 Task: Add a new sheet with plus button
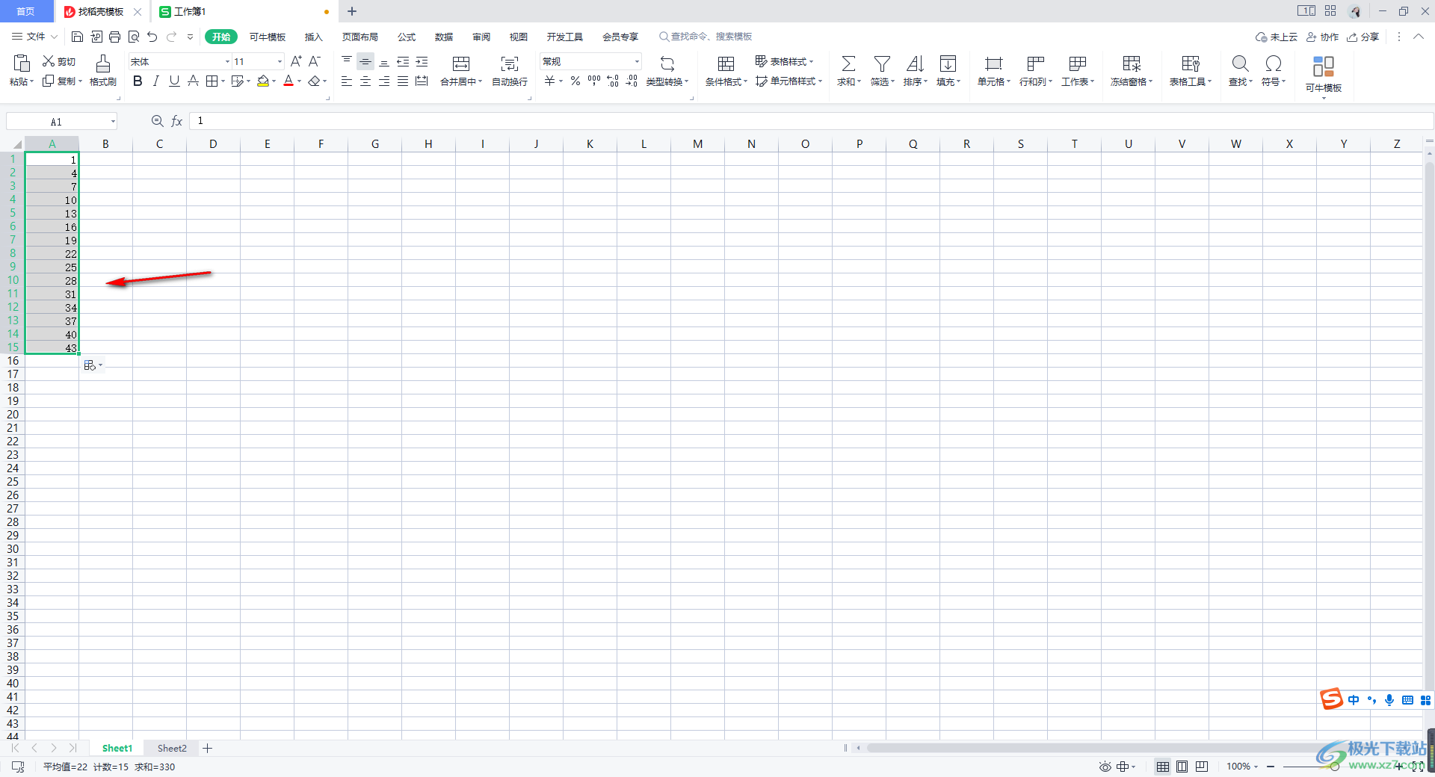tap(208, 748)
